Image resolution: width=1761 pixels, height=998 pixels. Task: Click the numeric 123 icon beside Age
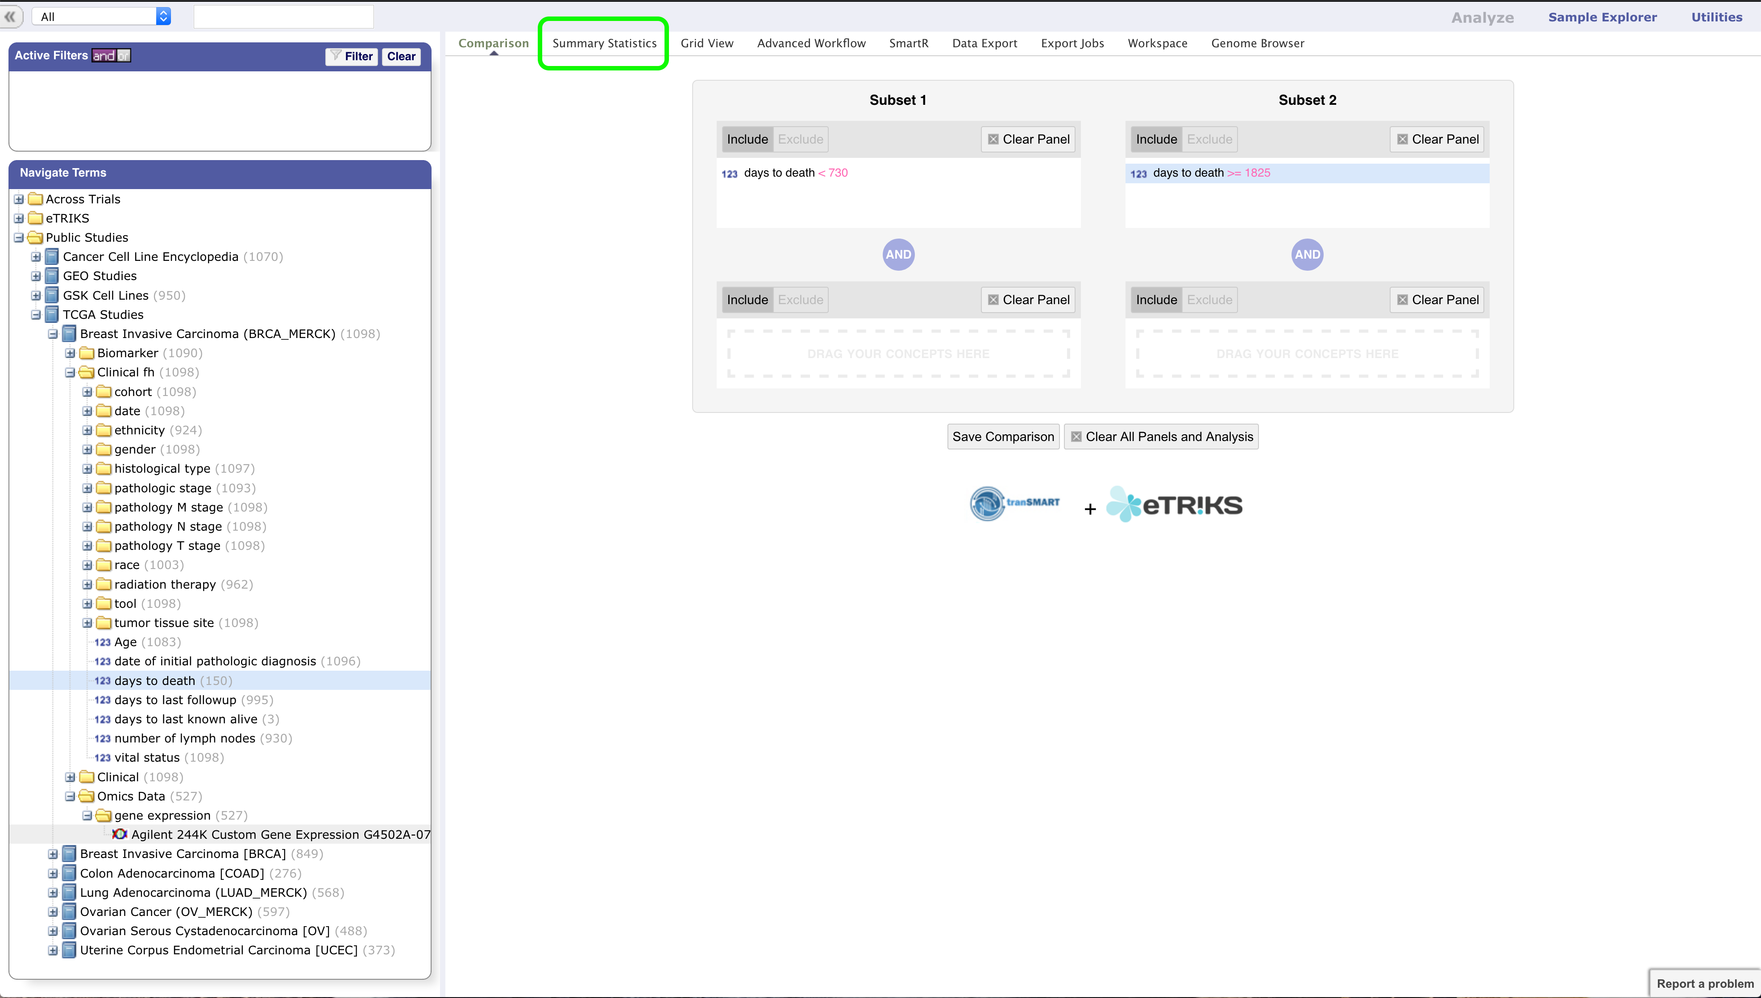point(102,642)
